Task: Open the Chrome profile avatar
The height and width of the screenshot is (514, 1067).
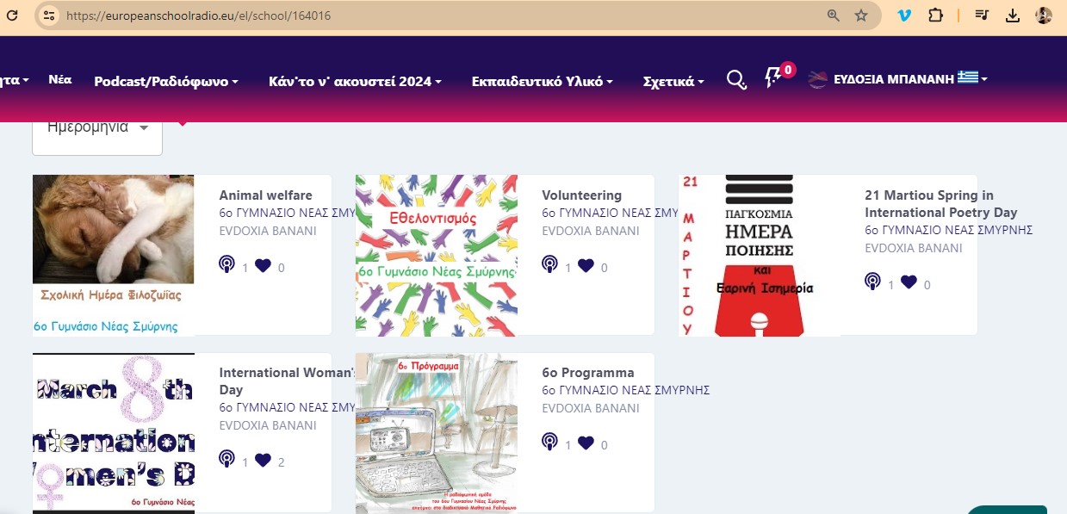Action: (x=1043, y=15)
